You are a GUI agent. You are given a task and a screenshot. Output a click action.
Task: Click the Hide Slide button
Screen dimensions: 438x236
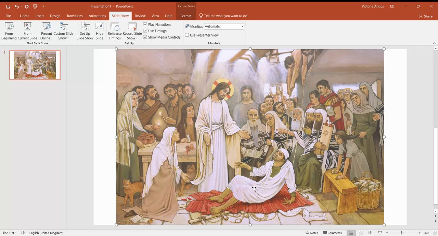pos(100,31)
